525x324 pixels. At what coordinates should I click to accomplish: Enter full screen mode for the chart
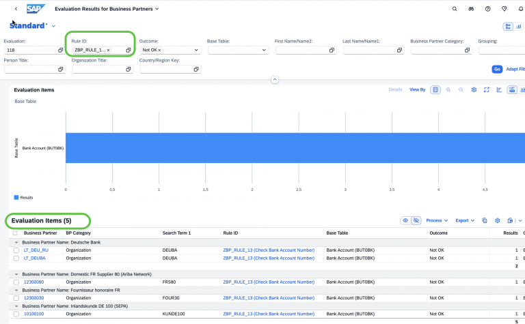coord(486,90)
